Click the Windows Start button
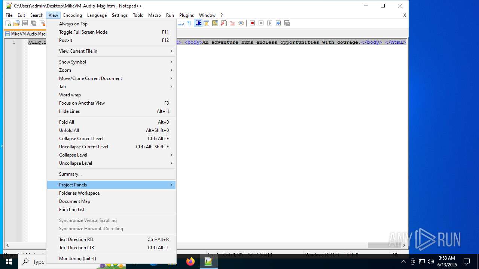 [x=9, y=262]
